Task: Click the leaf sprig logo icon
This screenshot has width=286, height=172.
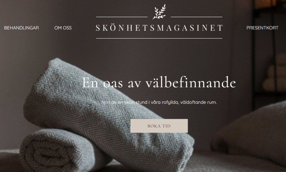Action: point(159,12)
